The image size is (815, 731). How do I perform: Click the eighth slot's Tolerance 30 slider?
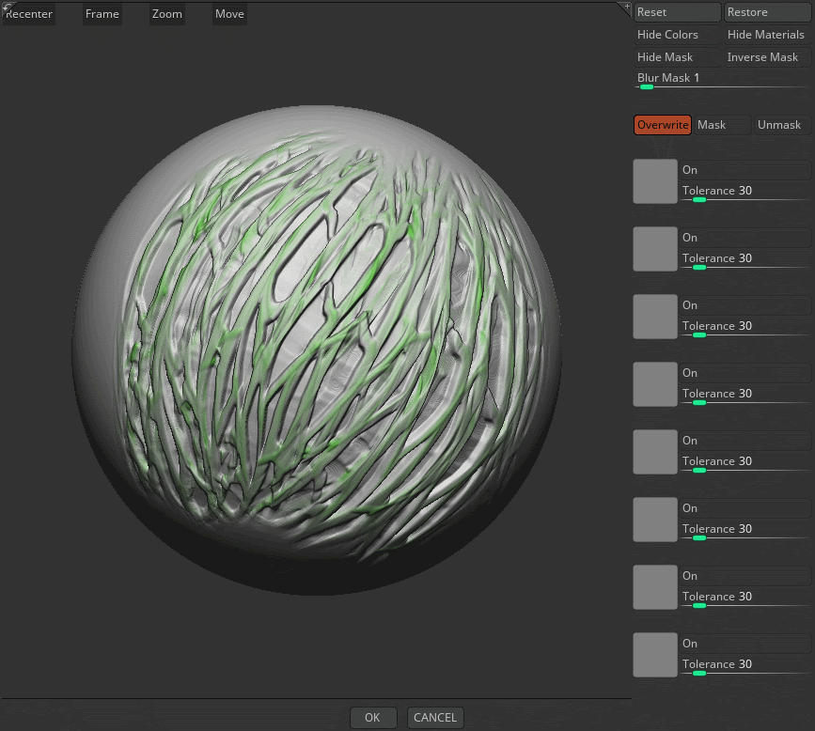click(x=745, y=666)
